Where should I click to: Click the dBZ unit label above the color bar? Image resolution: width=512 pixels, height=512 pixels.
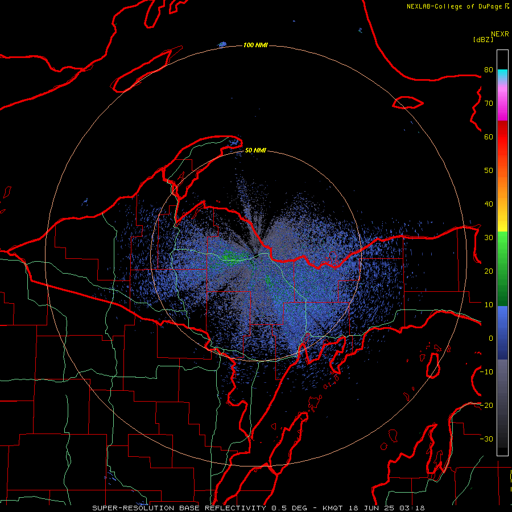tap(483, 39)
